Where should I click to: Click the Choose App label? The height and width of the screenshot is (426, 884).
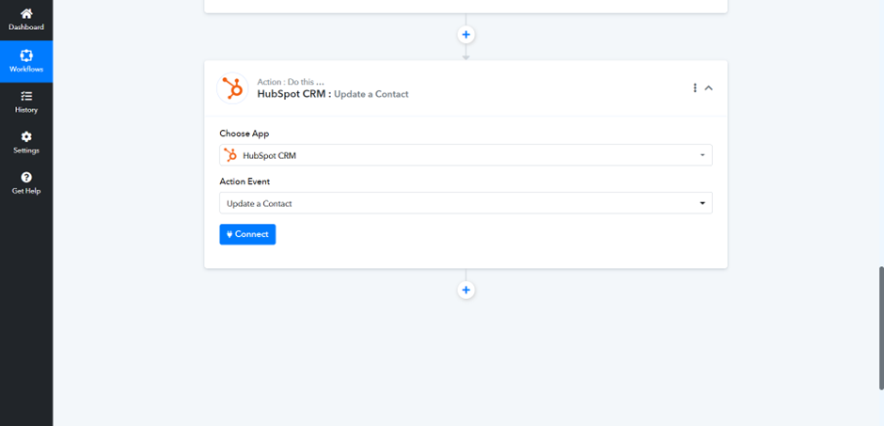pyautogui.click(x=245, y=134)
